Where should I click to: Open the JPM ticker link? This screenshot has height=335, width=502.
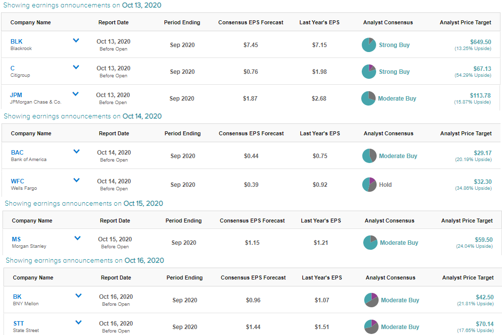click(x=16, y=95)
